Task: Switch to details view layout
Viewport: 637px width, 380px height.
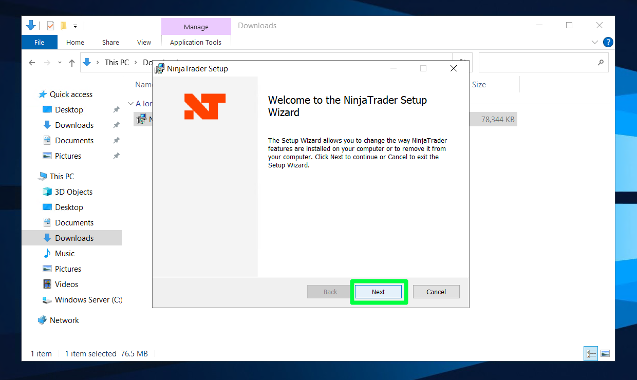Action: click(591, 353)
